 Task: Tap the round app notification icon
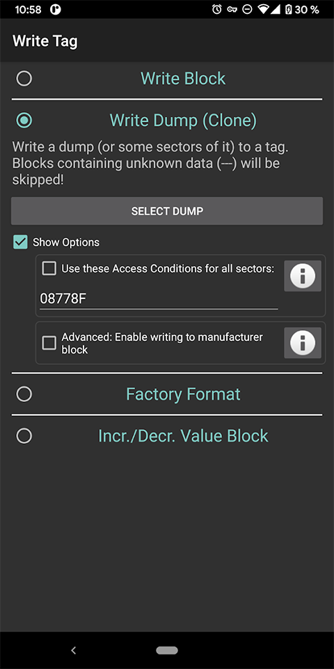56,9
